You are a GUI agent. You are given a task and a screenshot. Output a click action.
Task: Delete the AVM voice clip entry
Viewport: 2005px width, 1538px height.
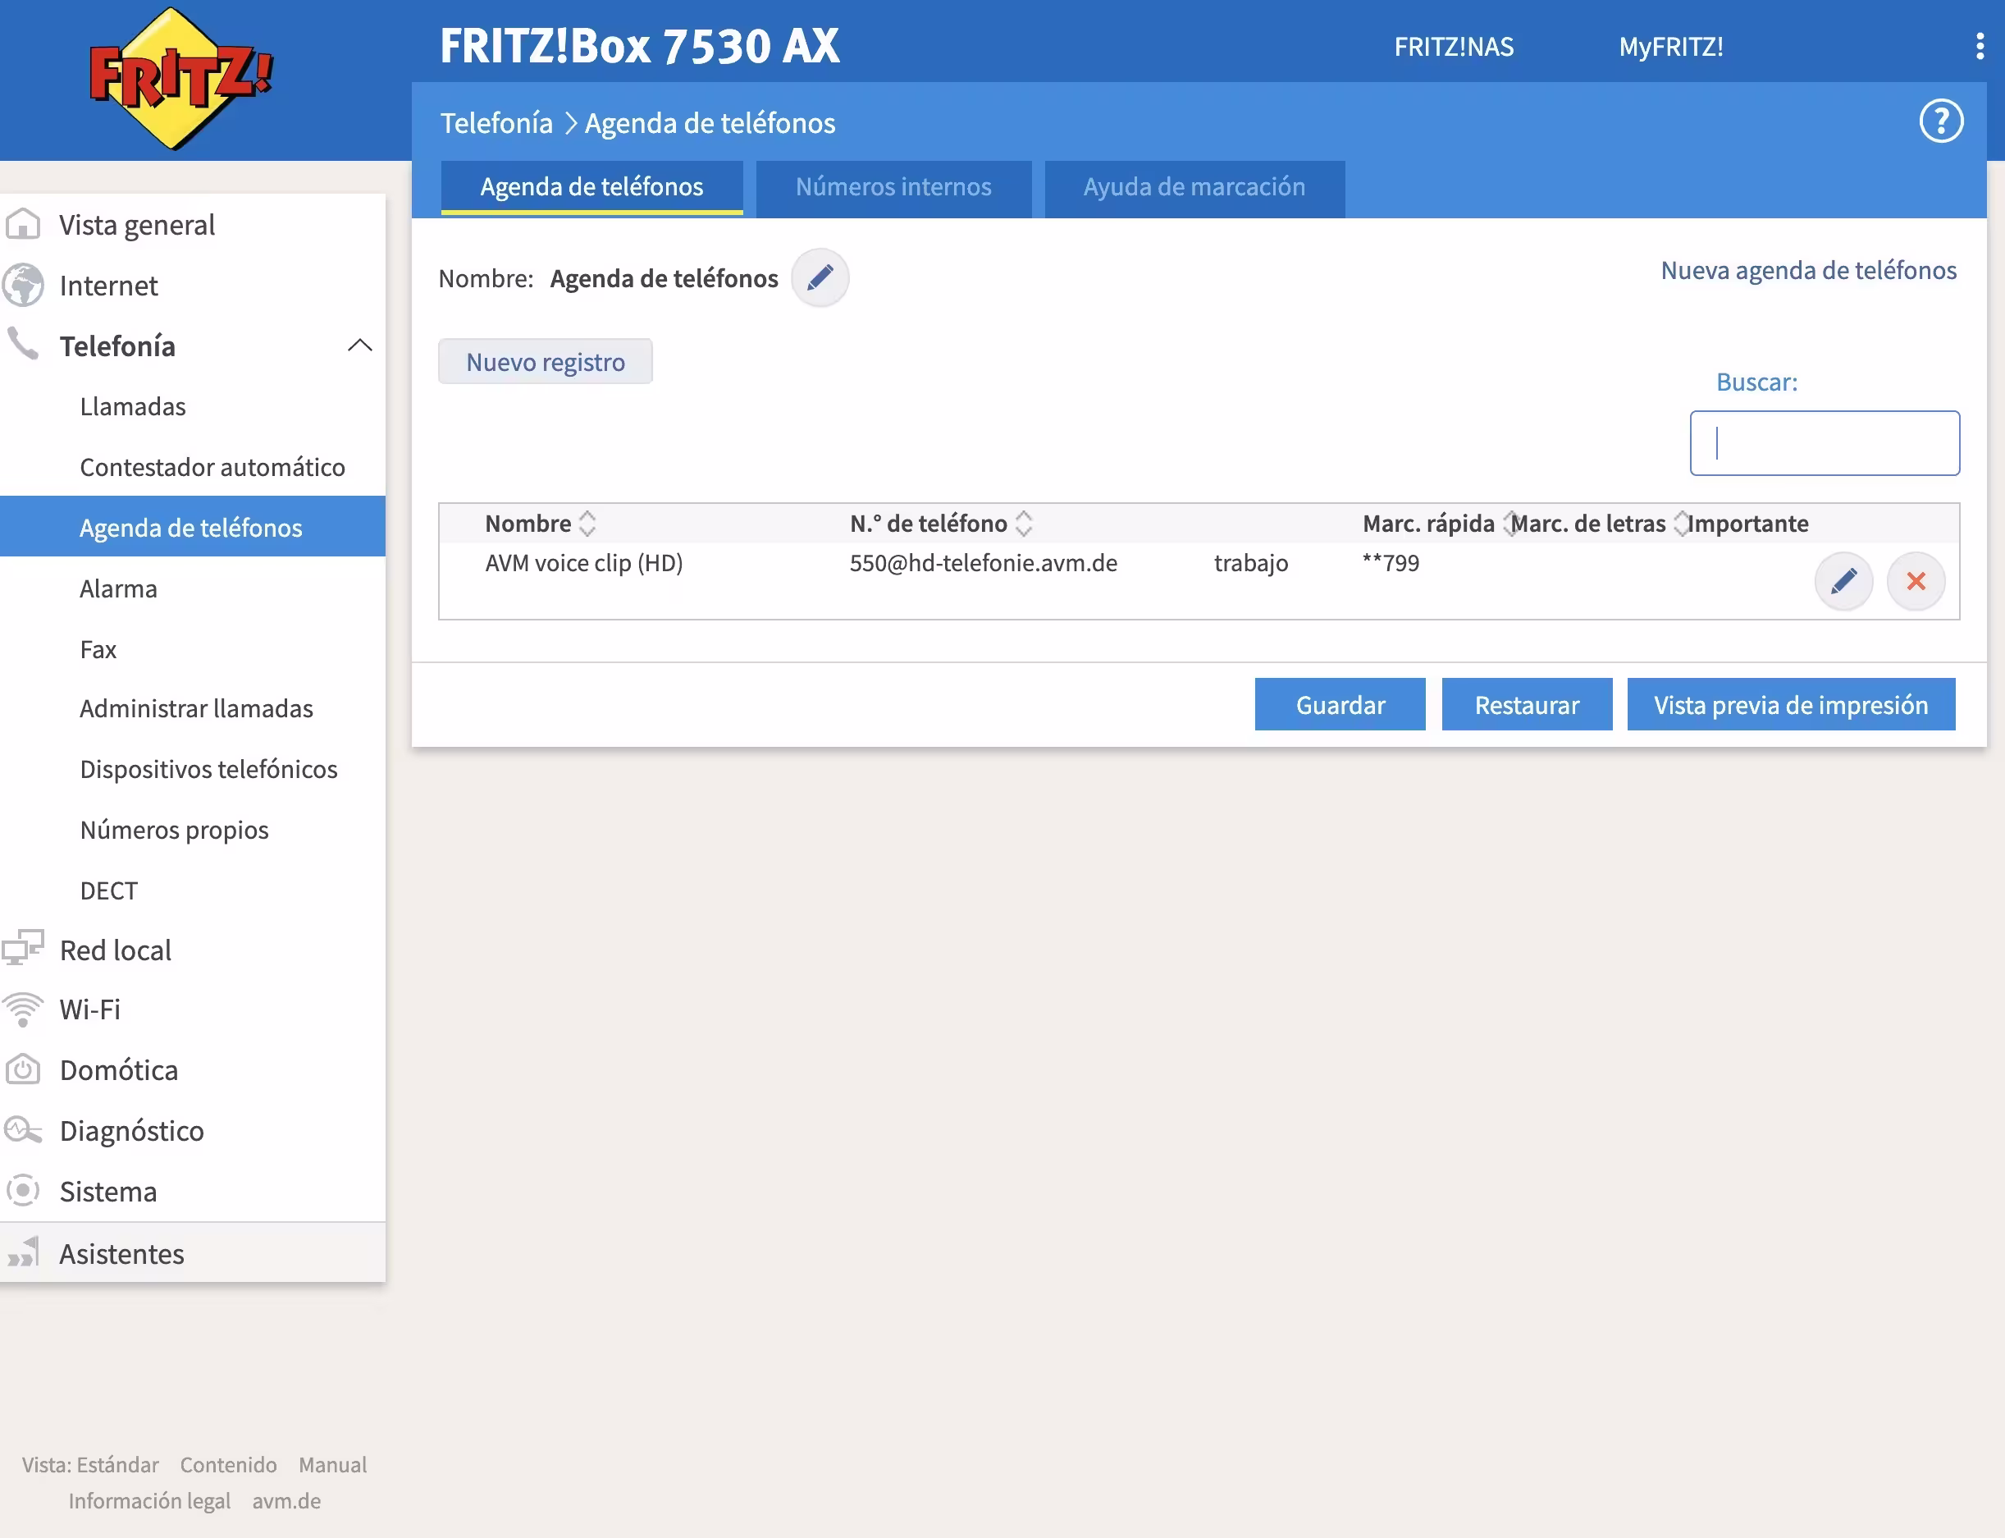1916,580
